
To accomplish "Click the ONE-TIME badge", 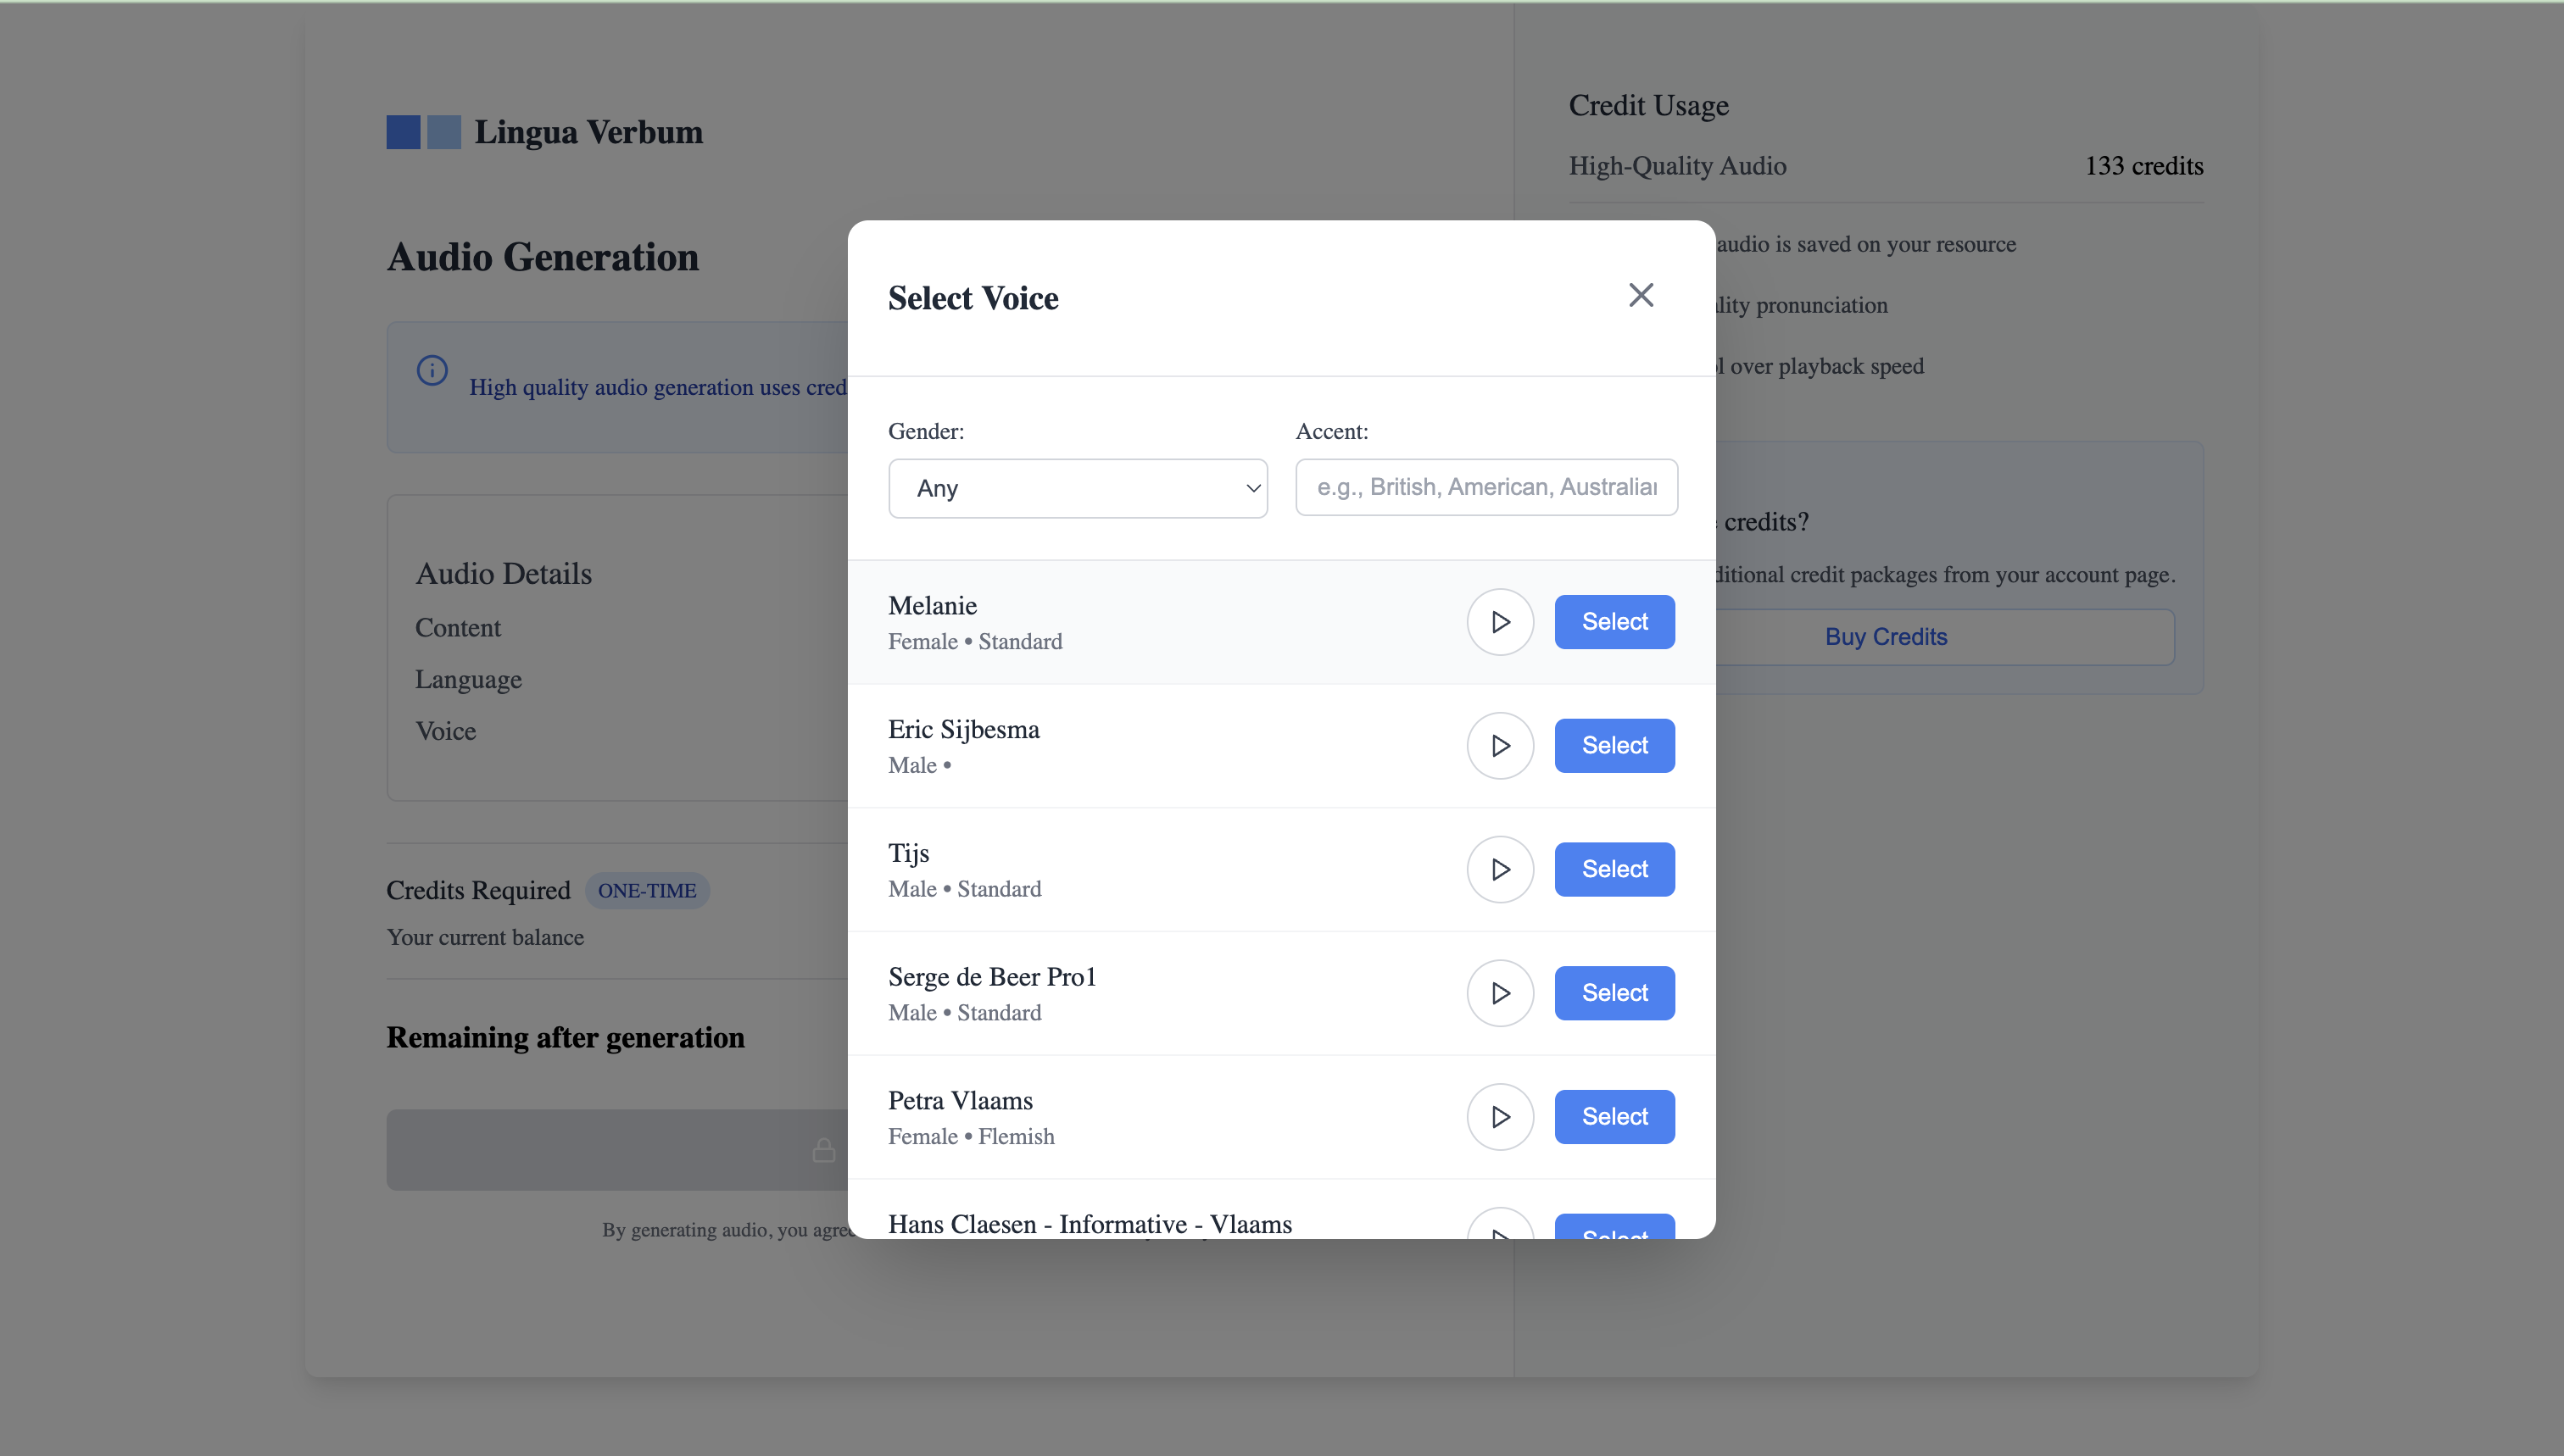I will [x=646, y=891].
